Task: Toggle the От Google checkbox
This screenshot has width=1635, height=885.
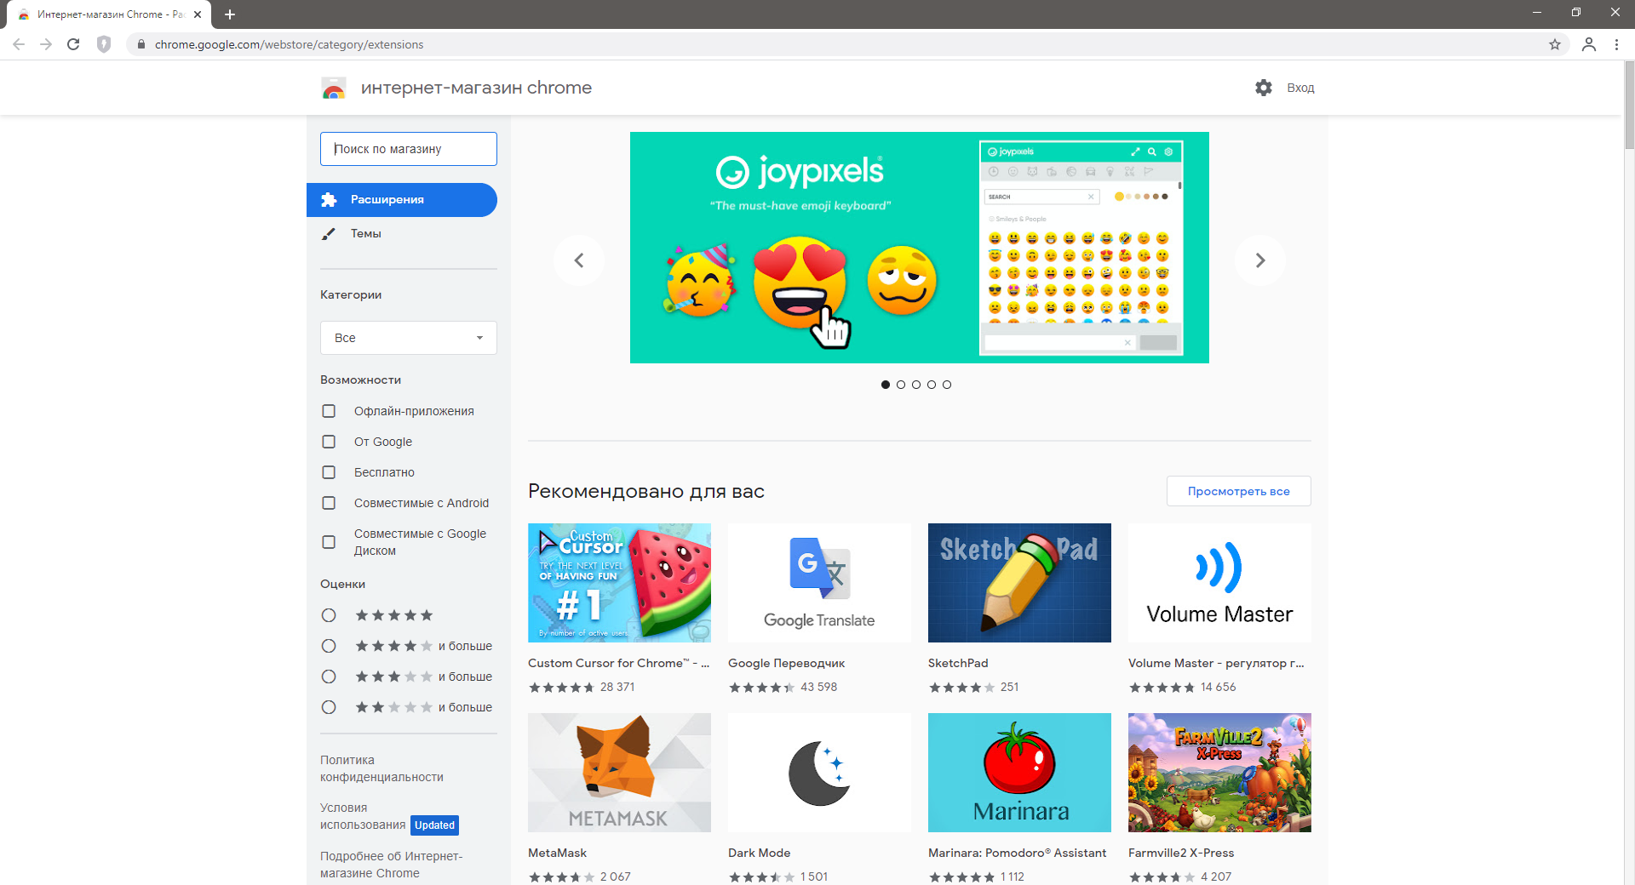Action: 329,442
